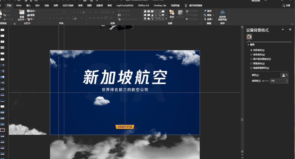Image resolution: width=295 pixels, height=159 pixels.
Task: Choose 渐变填充 gradient fill option
Action: point(251,54)
